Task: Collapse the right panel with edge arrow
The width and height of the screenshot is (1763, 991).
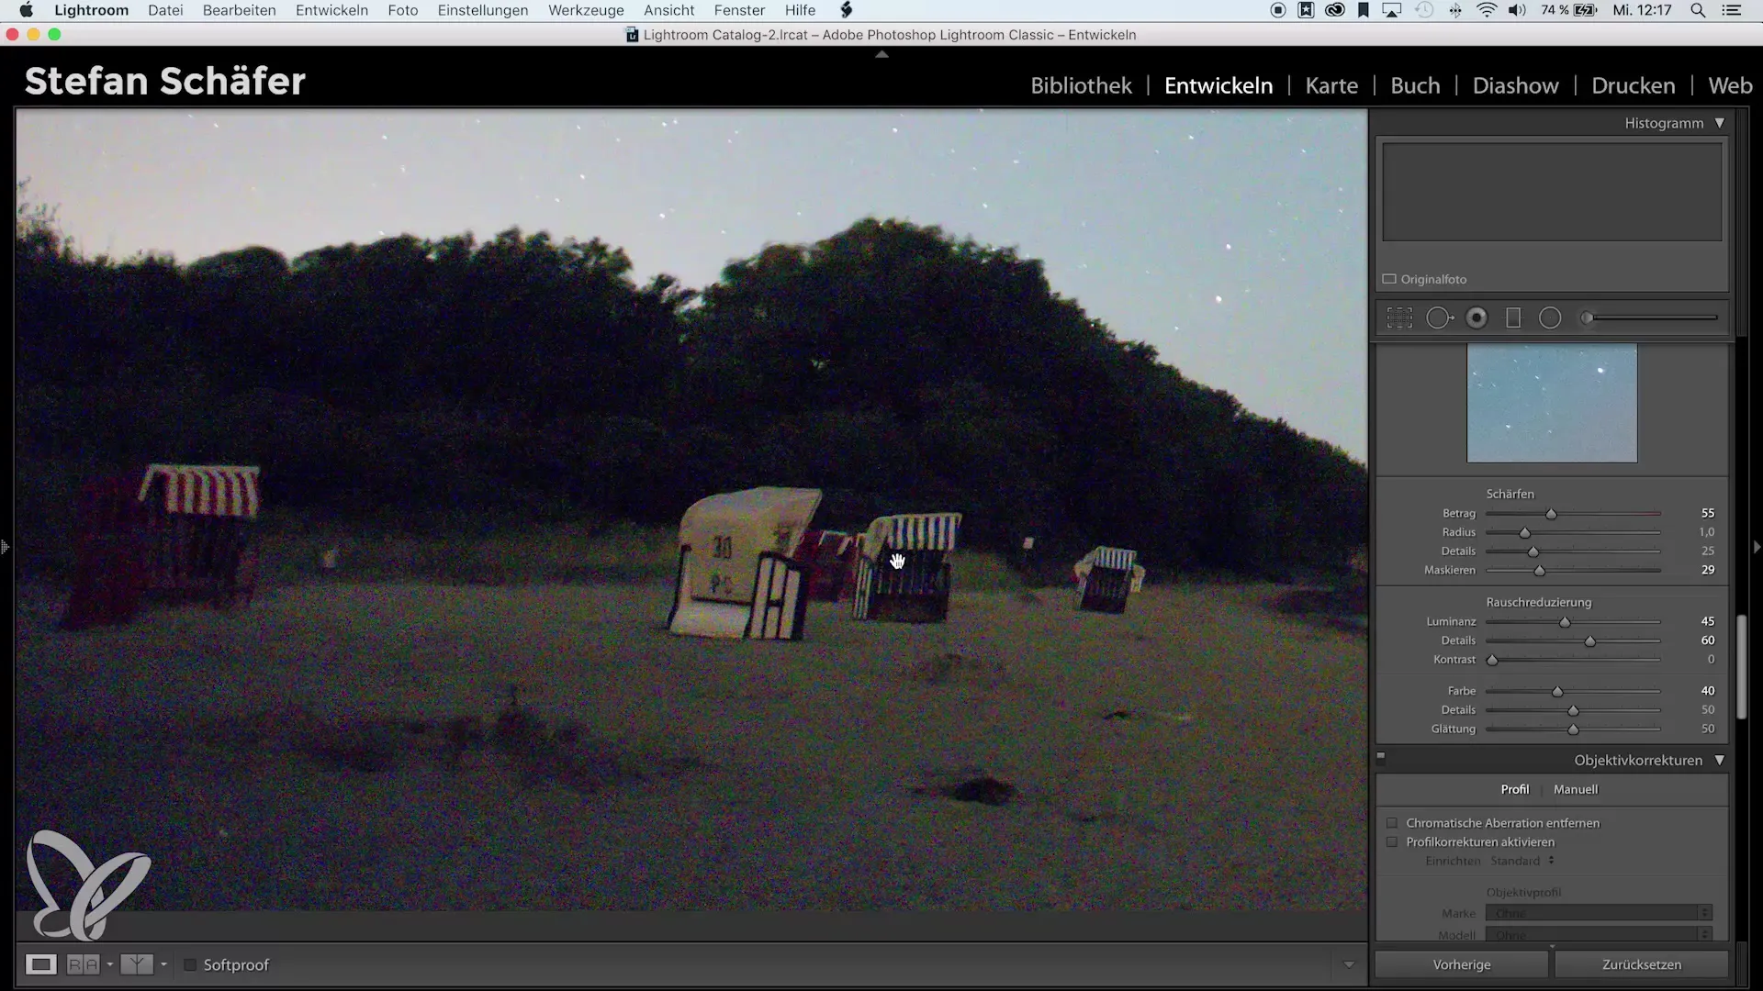Action: tap(1757, 547)
